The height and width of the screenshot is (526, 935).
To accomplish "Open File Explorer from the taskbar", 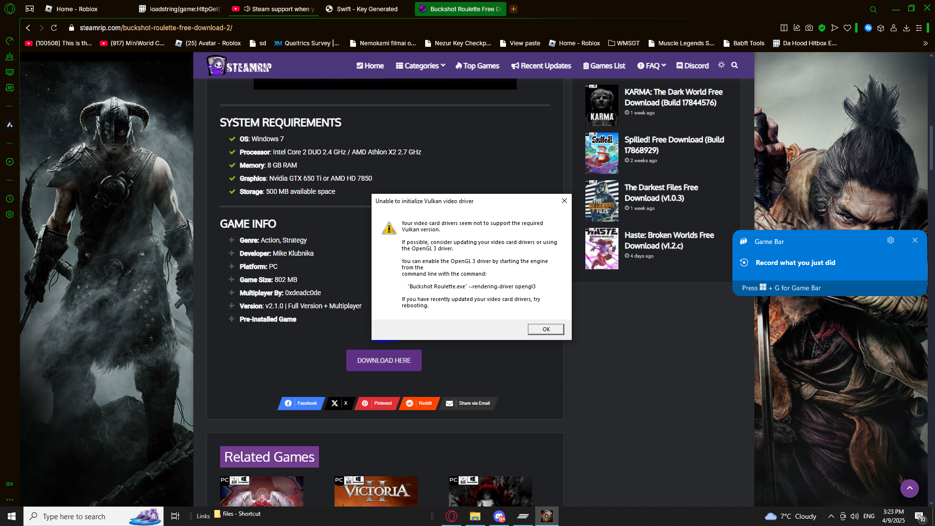I will [x=475, y=516].
